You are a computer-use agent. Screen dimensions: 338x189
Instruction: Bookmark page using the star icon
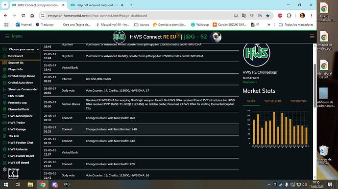(x=267, y=16)
